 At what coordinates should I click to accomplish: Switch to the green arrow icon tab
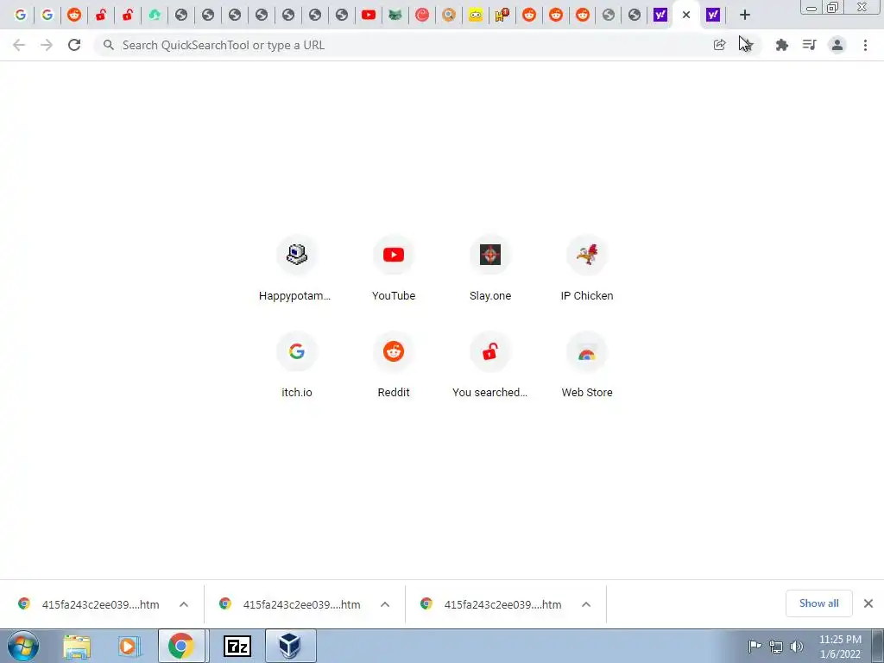pos(155,16)
